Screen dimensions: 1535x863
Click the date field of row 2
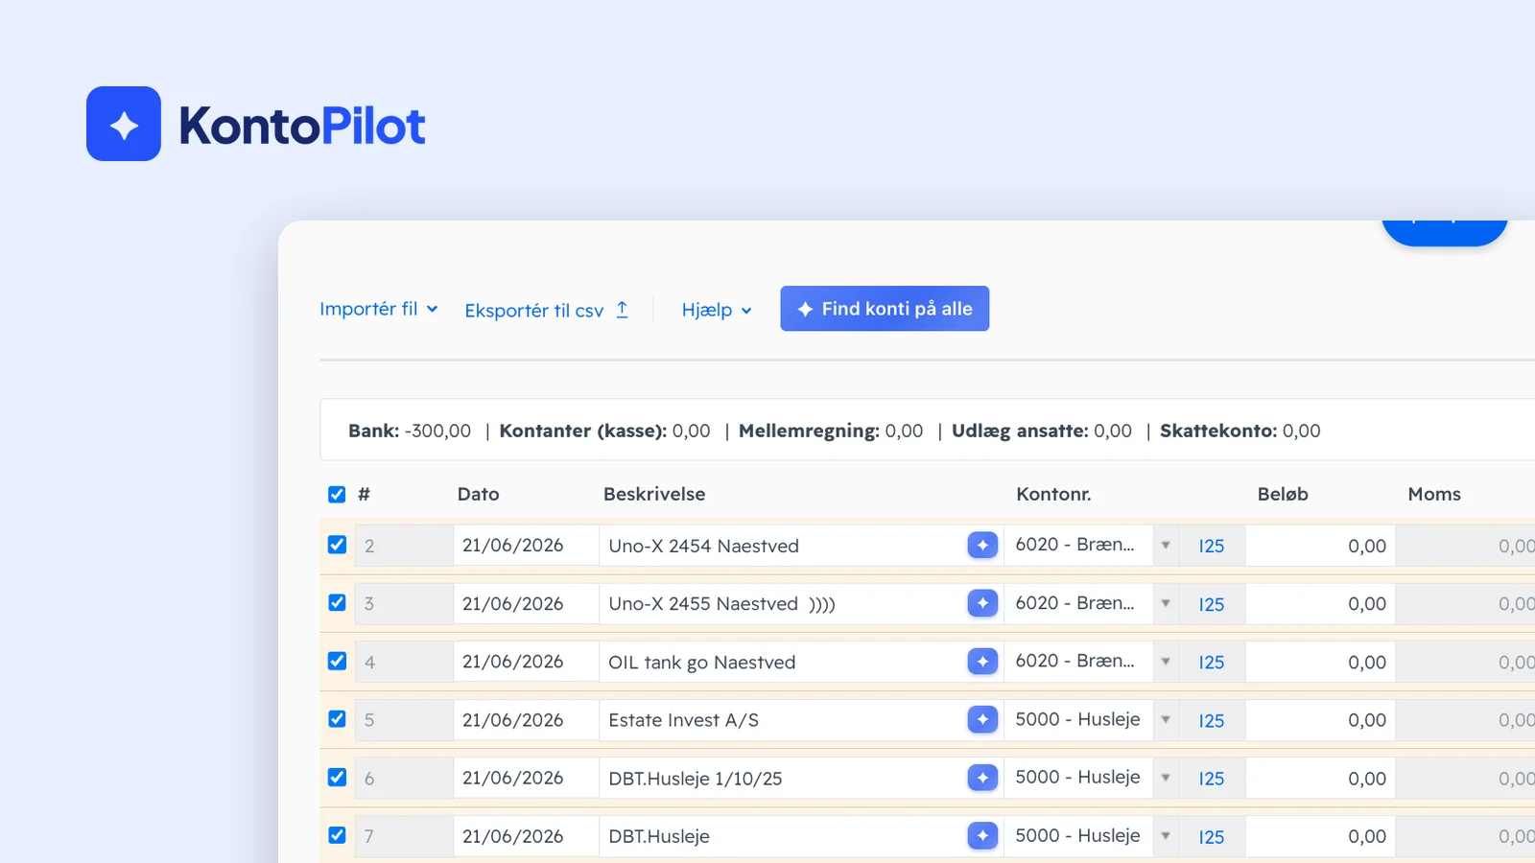pyautogui.click(x=526, y=545)
